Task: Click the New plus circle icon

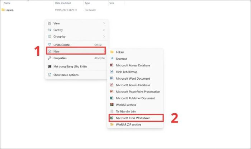Action: coord(49,51)
